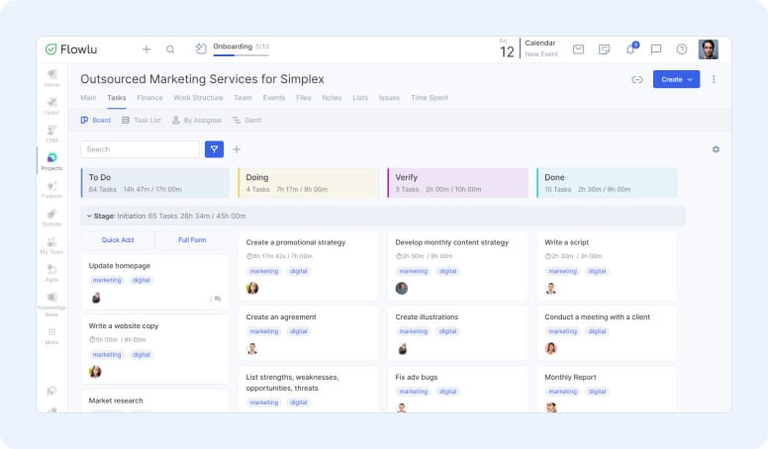The image size is (768, 449).
Task: Click the copy project link icon
Action: point(636,79)
